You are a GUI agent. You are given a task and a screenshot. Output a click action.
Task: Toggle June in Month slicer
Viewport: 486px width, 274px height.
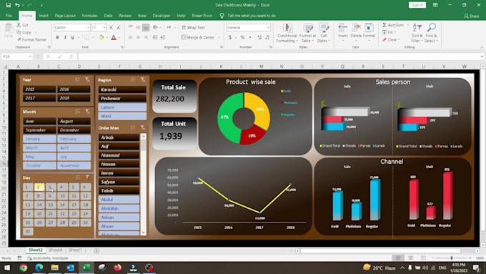[x=39, y=121]
